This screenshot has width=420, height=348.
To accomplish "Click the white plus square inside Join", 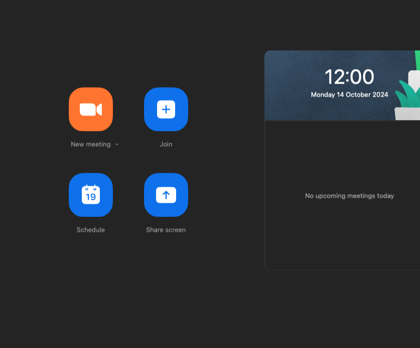I will coord(166,109).
